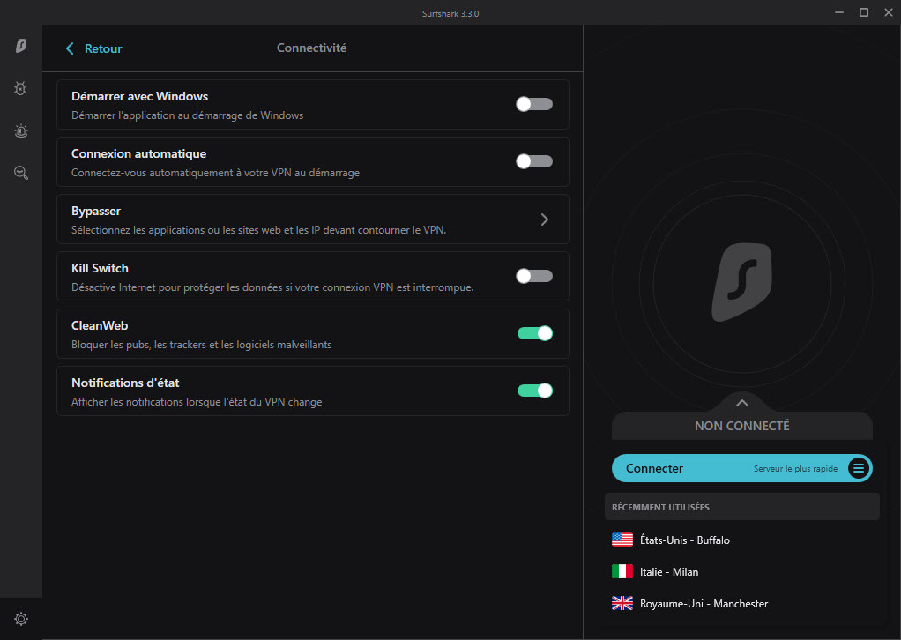Click the Connecter button
901x640 pixels.
(741, 468)
